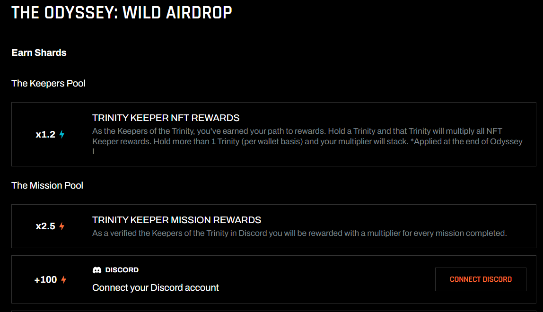543x312 pixels.
Task: Select the x1.2 Keeper multiplier badge
Action: (45, 134)
